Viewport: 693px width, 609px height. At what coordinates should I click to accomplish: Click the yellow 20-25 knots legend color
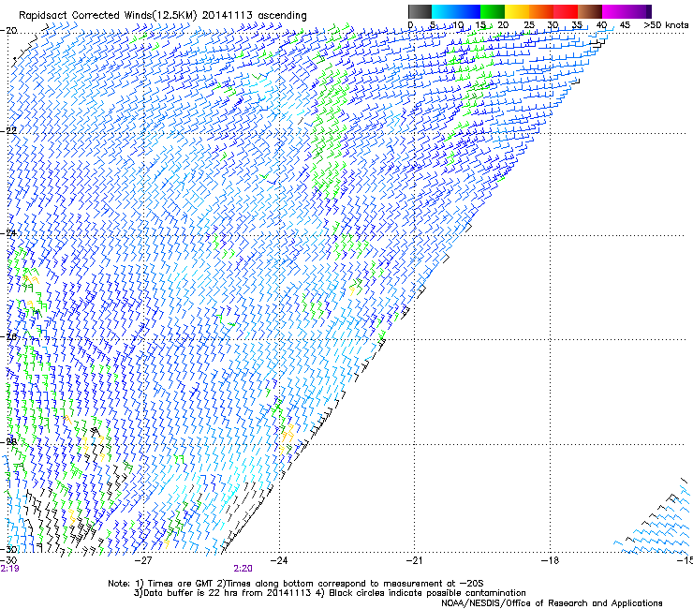[x=517, y=11]
